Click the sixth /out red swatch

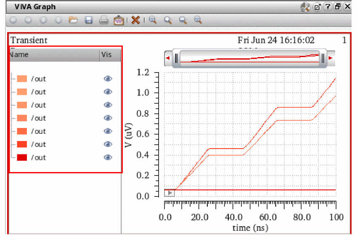(x=22, y=144)
